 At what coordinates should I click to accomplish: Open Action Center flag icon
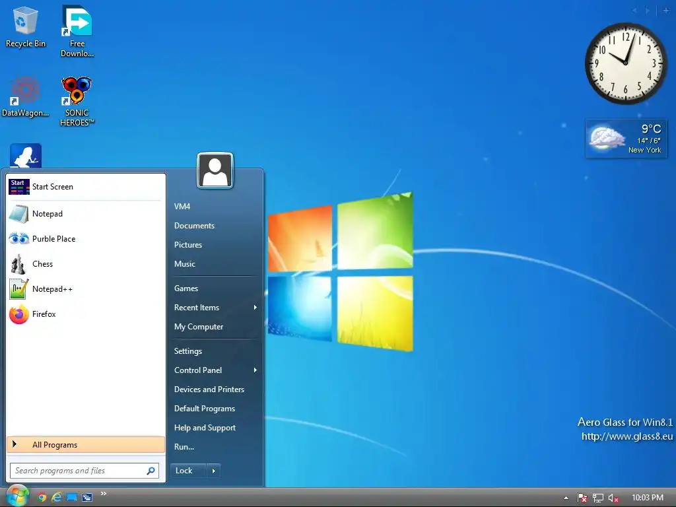[582, 498]
